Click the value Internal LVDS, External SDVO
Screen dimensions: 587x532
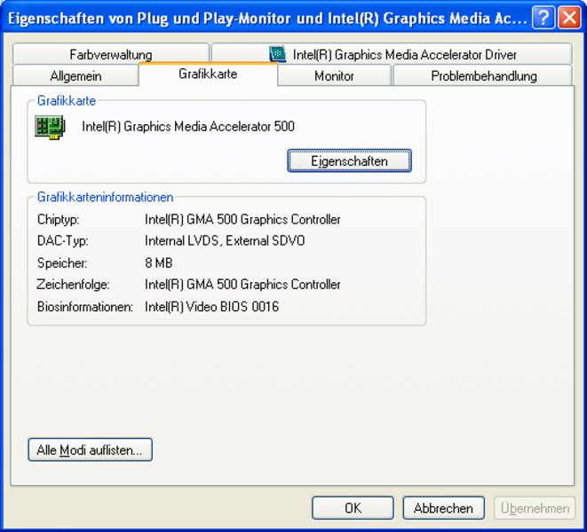tap(225, 241)
